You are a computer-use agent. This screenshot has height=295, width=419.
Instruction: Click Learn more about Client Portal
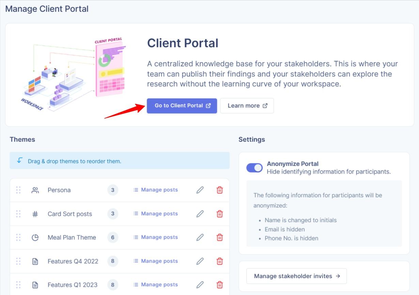(x=247, y=106)
